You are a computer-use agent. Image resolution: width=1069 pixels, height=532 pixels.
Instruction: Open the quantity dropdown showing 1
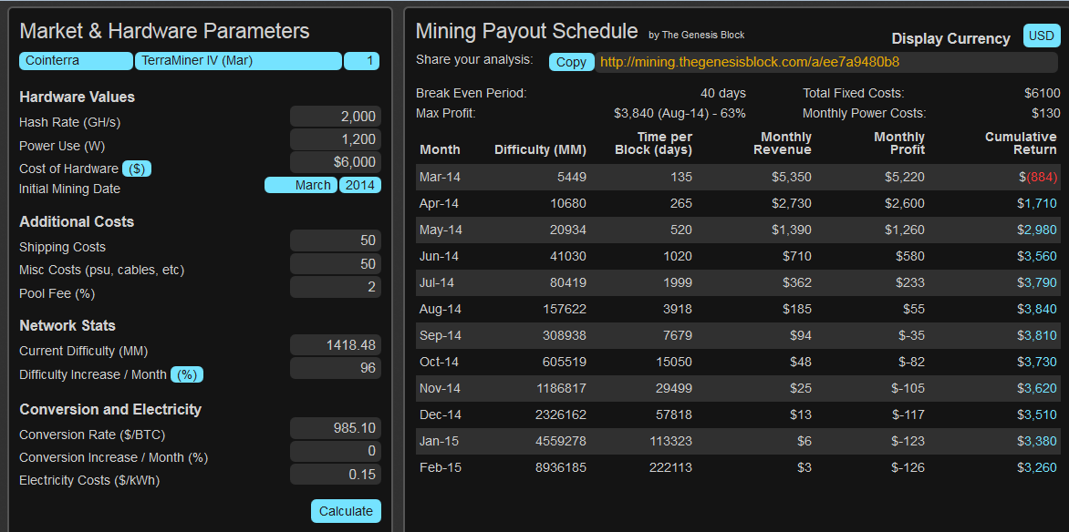coord(361,61)
